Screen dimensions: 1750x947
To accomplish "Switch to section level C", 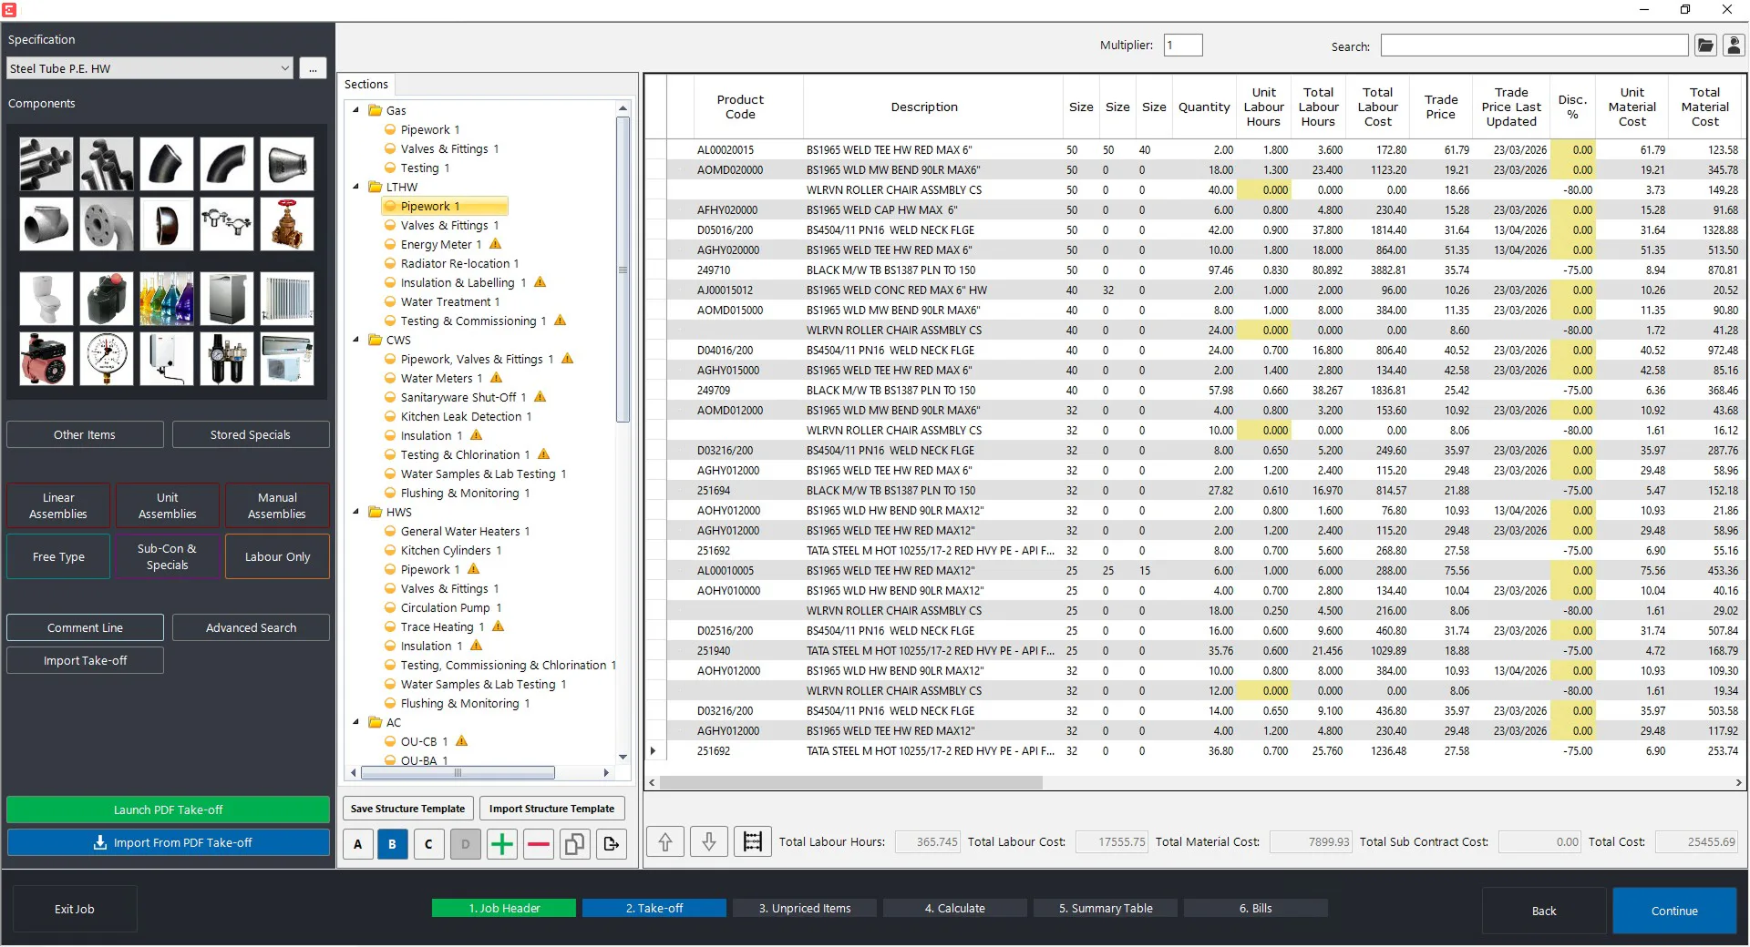I will pos(428,844).
